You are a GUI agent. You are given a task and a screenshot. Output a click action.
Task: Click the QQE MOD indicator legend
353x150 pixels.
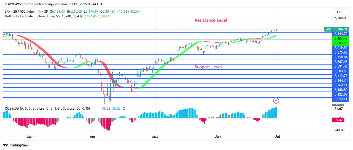47,109
